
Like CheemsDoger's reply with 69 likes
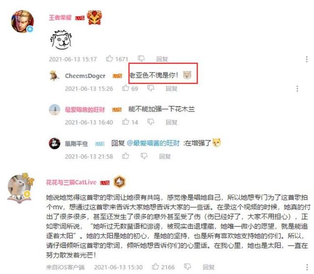126,88
